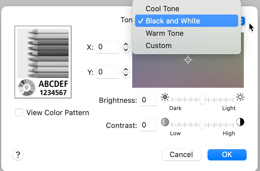Click the low contrast circle icon

coord(165,122)
